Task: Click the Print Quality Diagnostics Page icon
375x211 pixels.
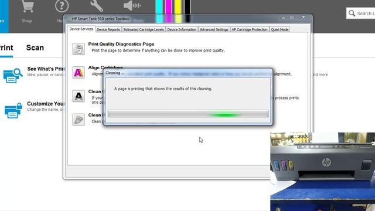Action: (x=79, y=49)
